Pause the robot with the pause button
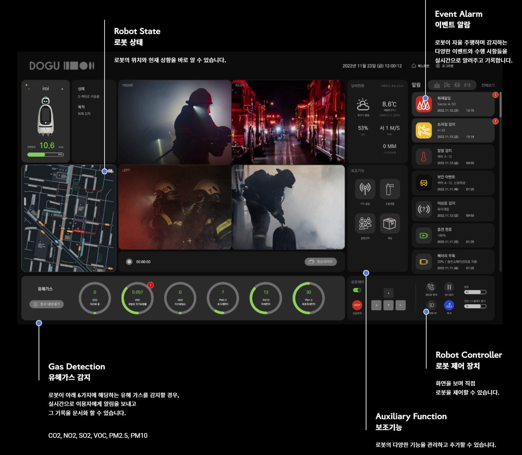This screenshot has width=522, height=455. point(449,287)
